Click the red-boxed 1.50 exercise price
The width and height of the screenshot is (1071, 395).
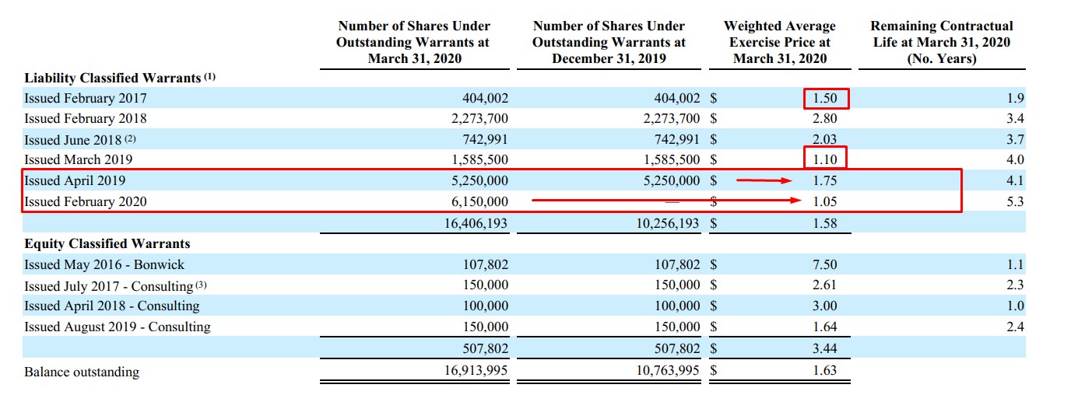click(824, 99)
